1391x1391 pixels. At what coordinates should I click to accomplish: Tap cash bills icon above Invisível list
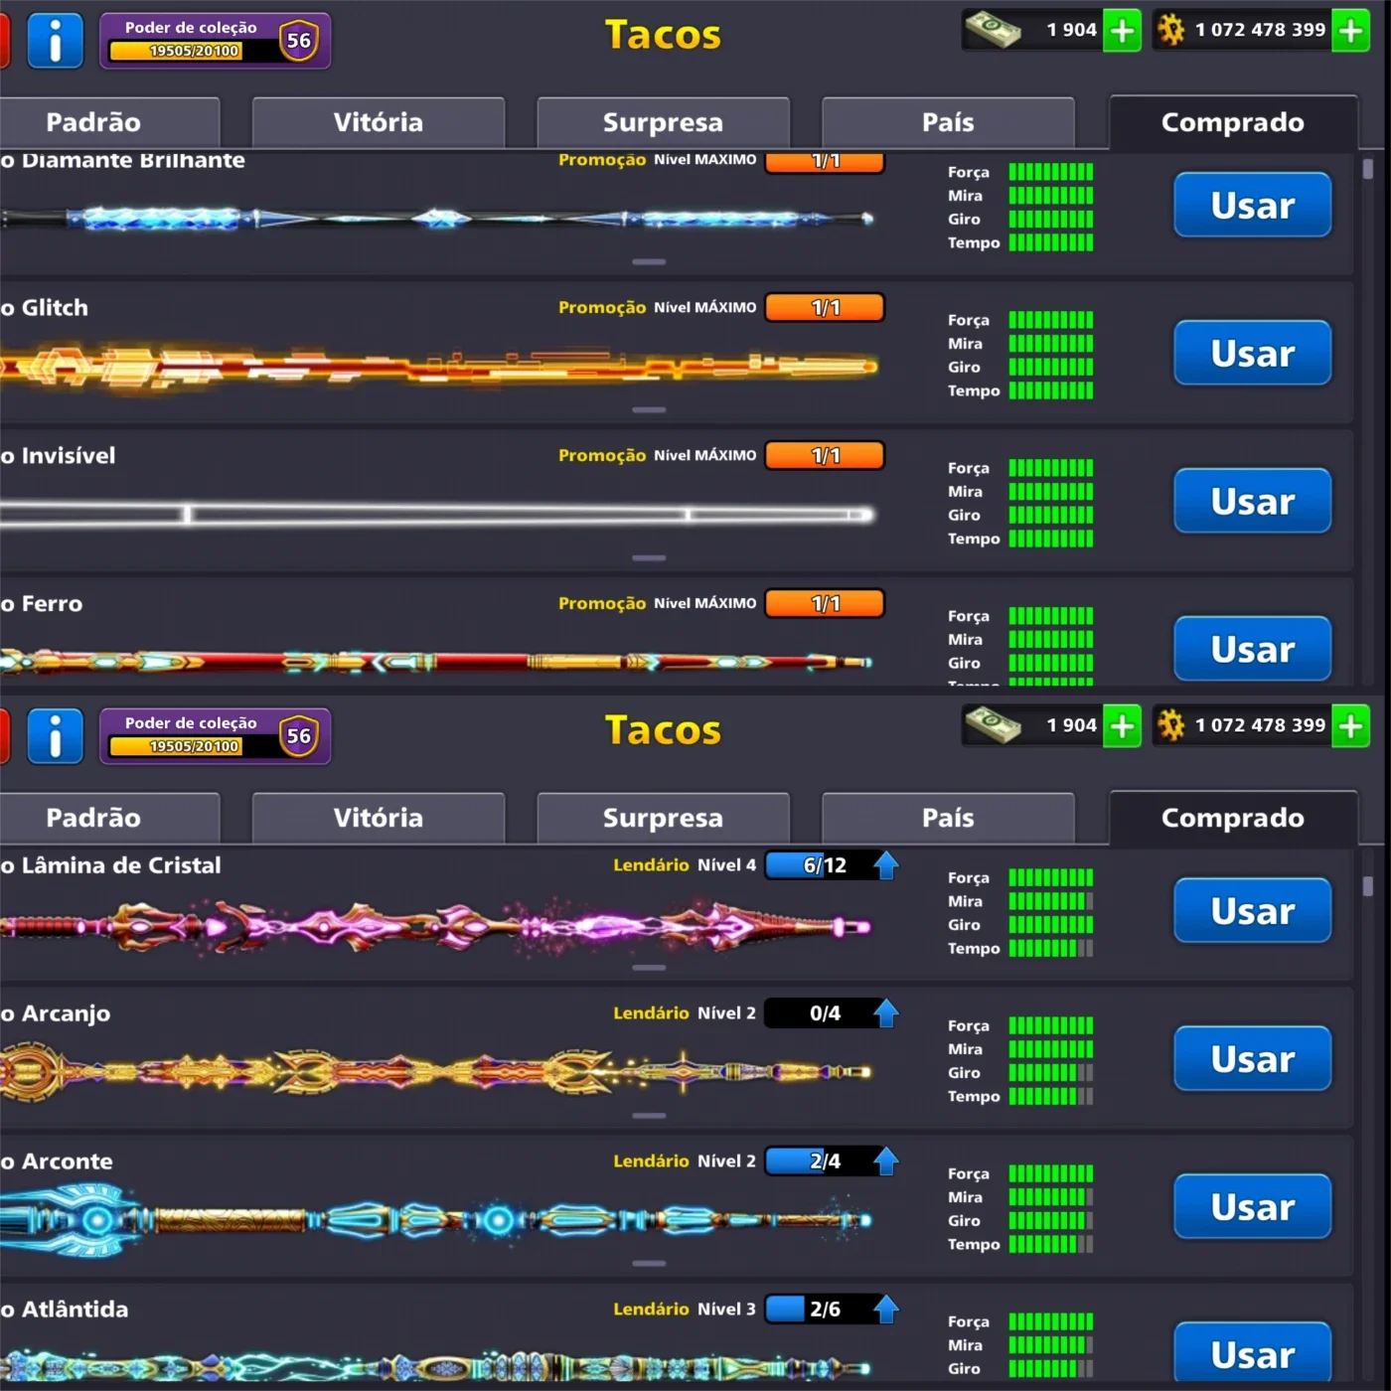pos(993,30)
